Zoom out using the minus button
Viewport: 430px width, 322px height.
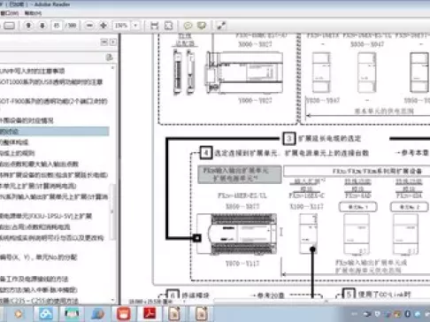click(89, 26)
